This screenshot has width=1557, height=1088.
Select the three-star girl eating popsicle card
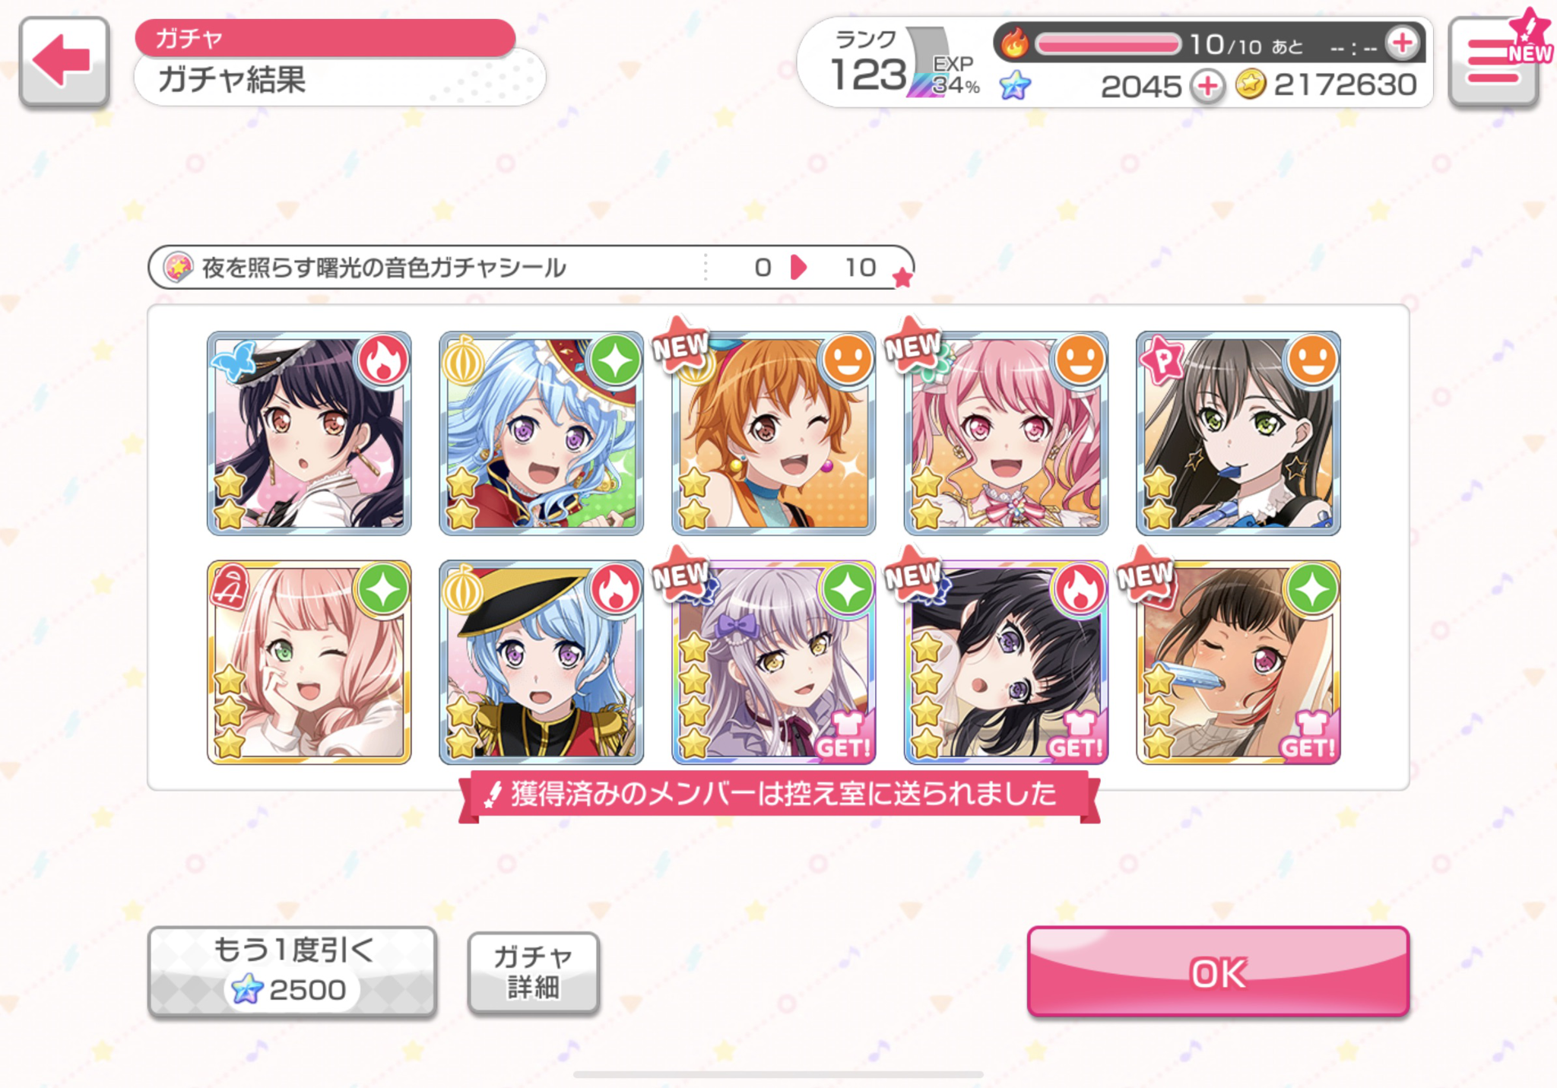1238,662
